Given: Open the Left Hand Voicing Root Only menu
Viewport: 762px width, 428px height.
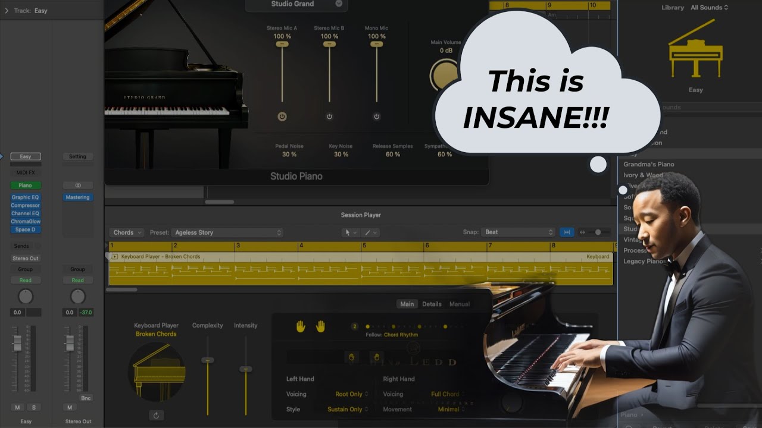Looking at the screenshot, I should [x=352, y=394].
